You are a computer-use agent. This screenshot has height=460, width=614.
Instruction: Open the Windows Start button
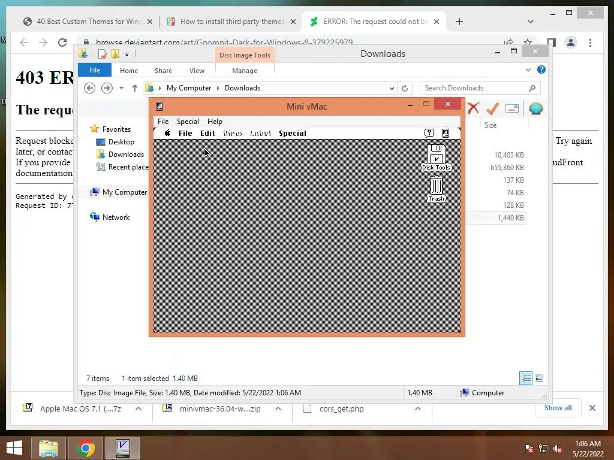[x=14, y=448]
